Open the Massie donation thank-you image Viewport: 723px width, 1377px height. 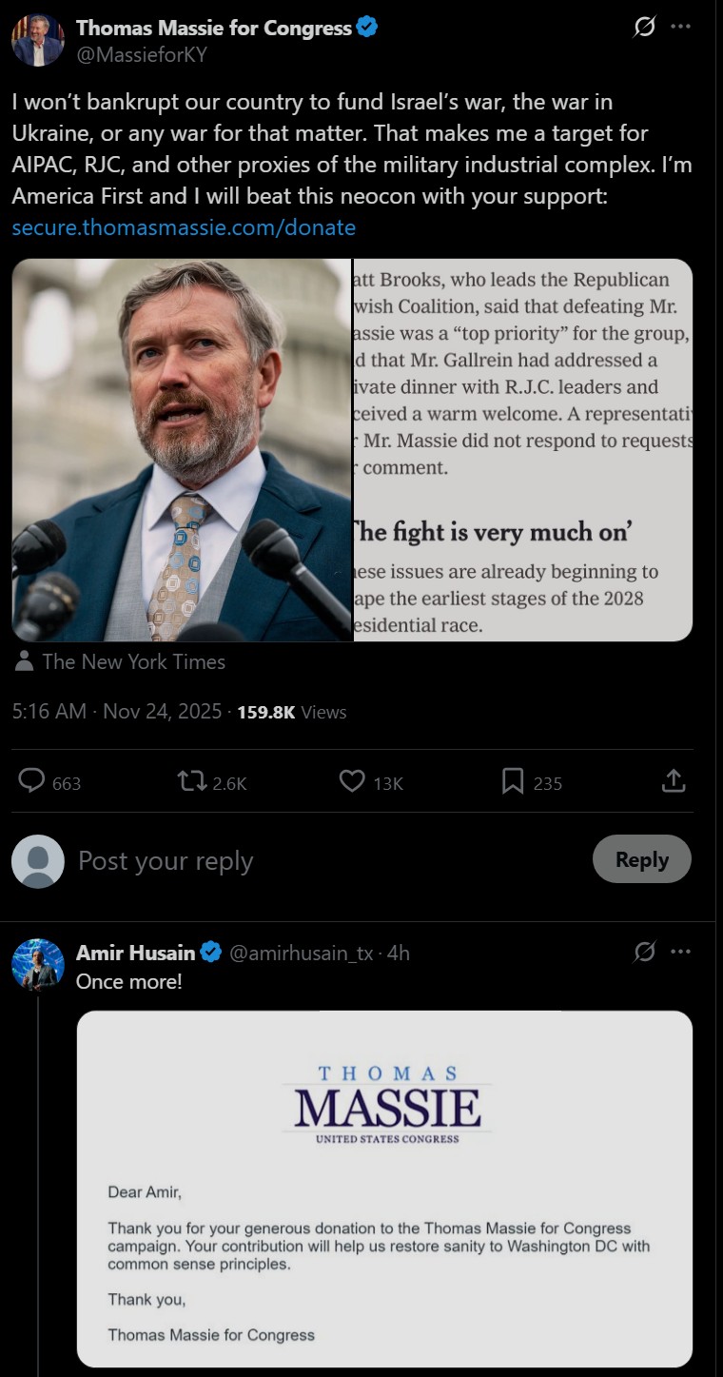click(x=384, y=1189)
